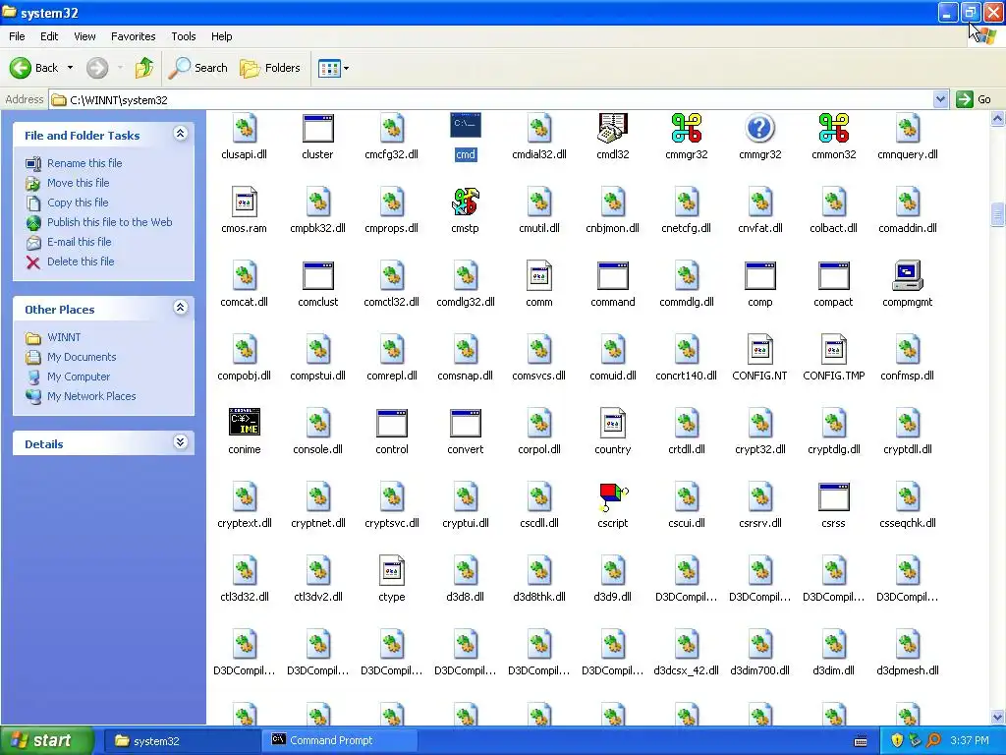This screenshot has width=1006, height=755.
Task: Click the Go button
Action: coord(974,99)
